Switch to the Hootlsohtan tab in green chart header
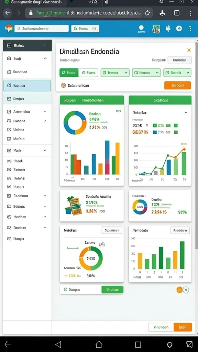The image size is (198, 352). click(x=93, y=100)
